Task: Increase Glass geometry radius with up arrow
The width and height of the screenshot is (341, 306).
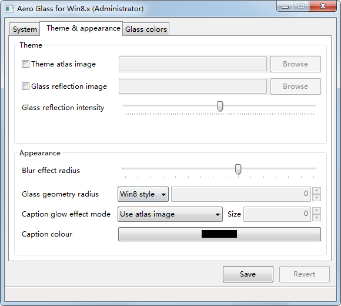Action: click(317, 191)
